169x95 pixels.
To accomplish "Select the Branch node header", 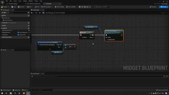I will pyautogui.click(x=87, y=32).
